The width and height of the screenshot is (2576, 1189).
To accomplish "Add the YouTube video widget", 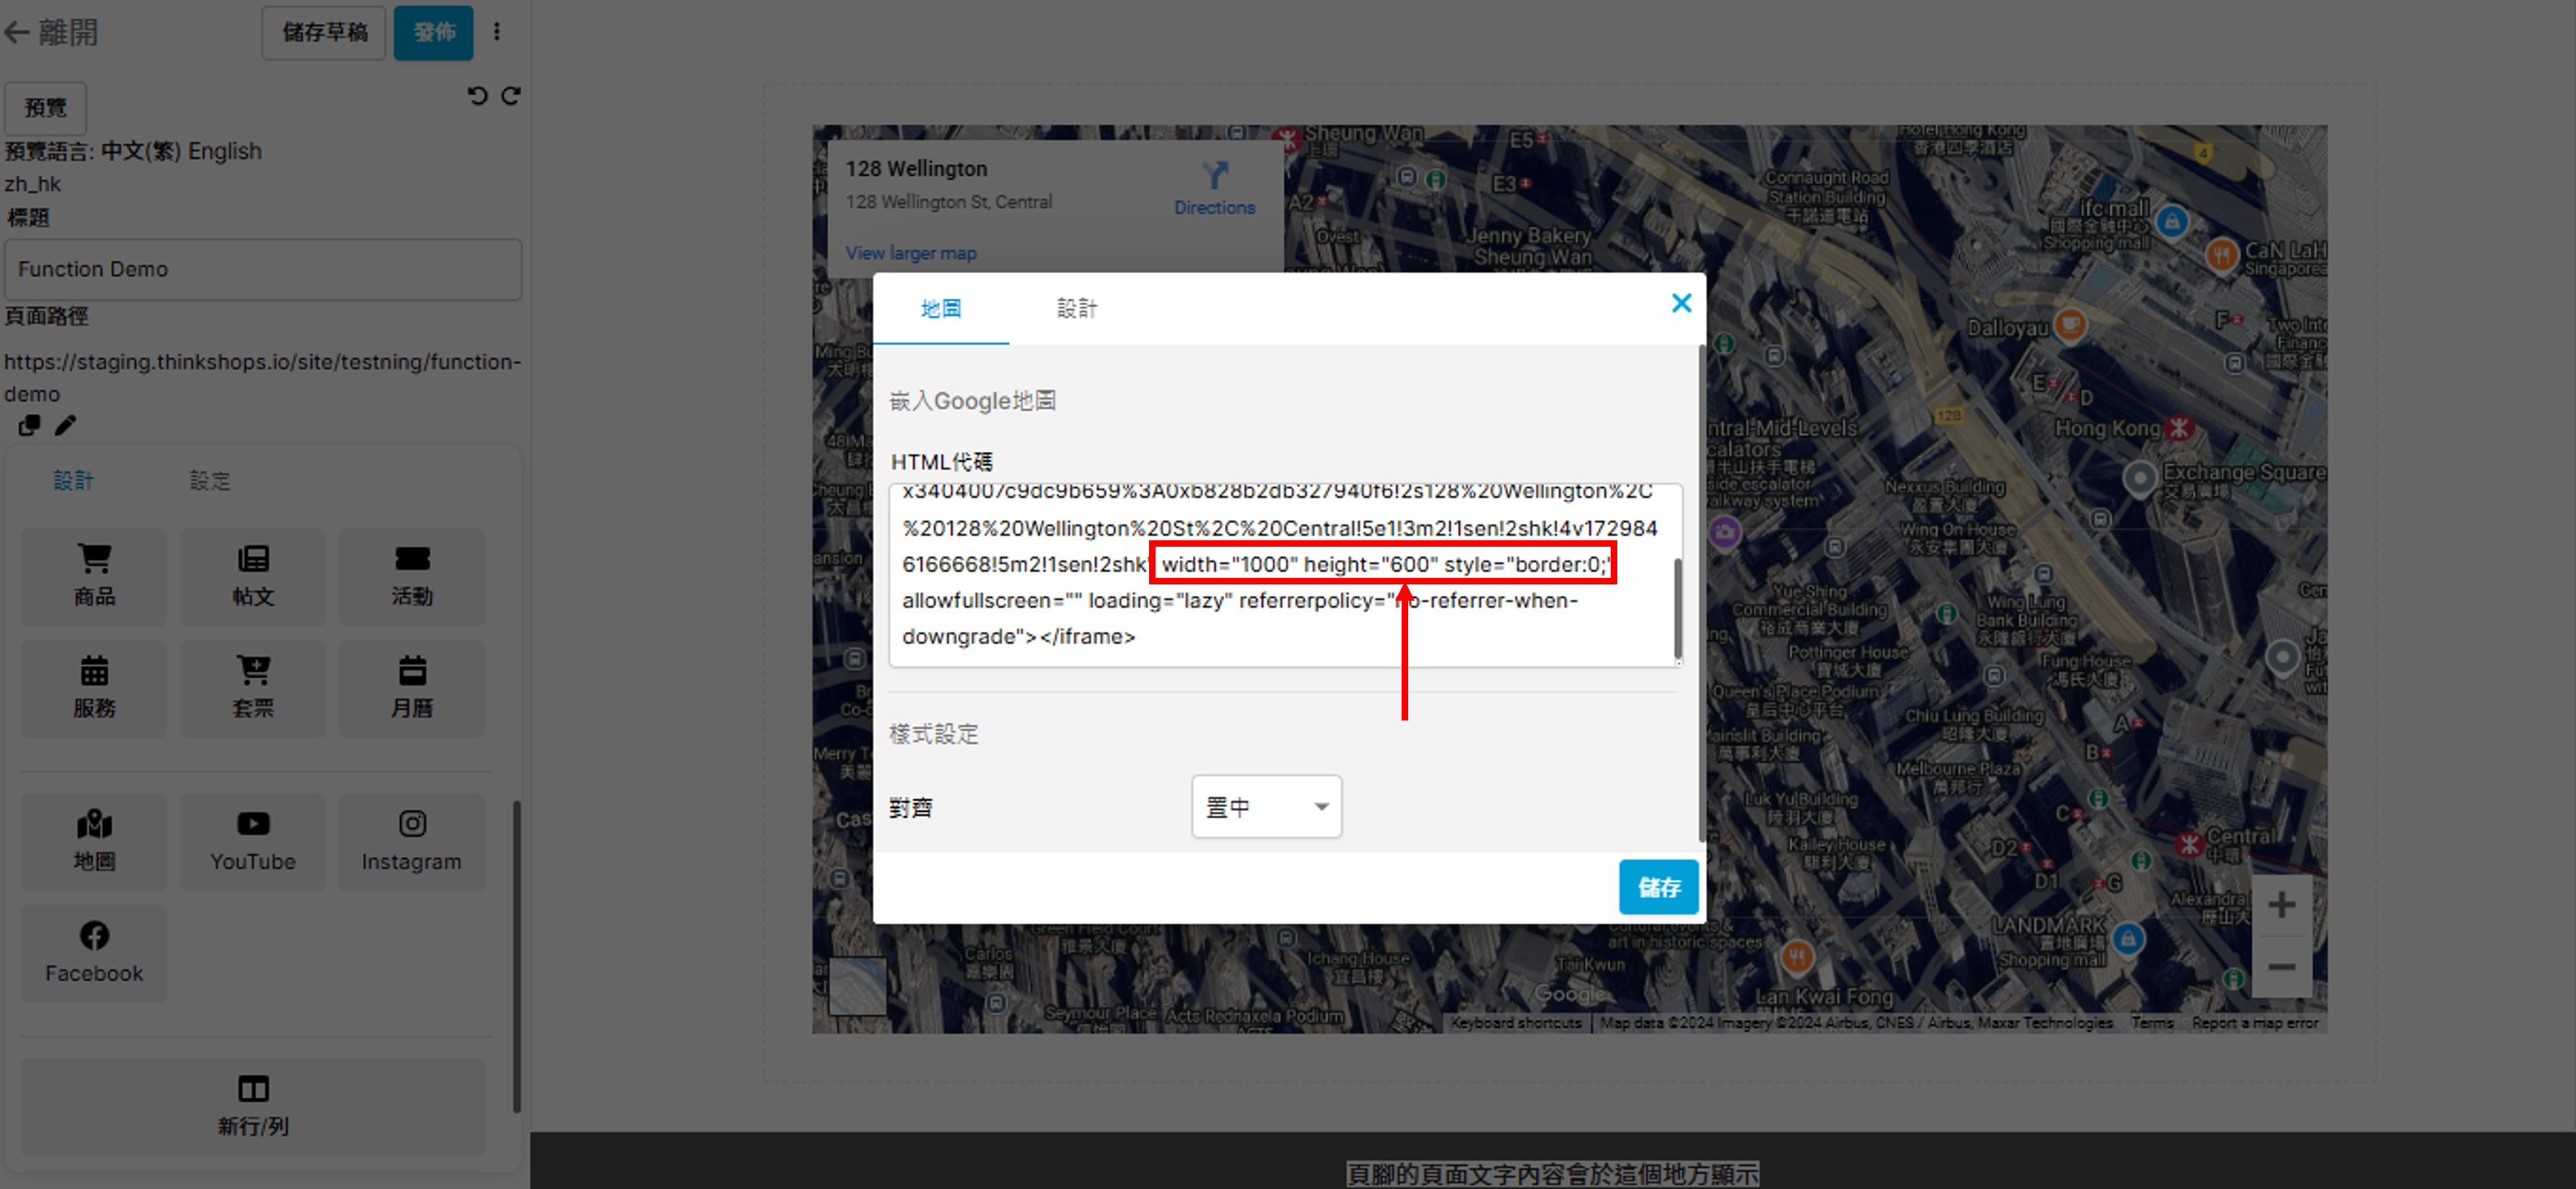I will (252, 841).
